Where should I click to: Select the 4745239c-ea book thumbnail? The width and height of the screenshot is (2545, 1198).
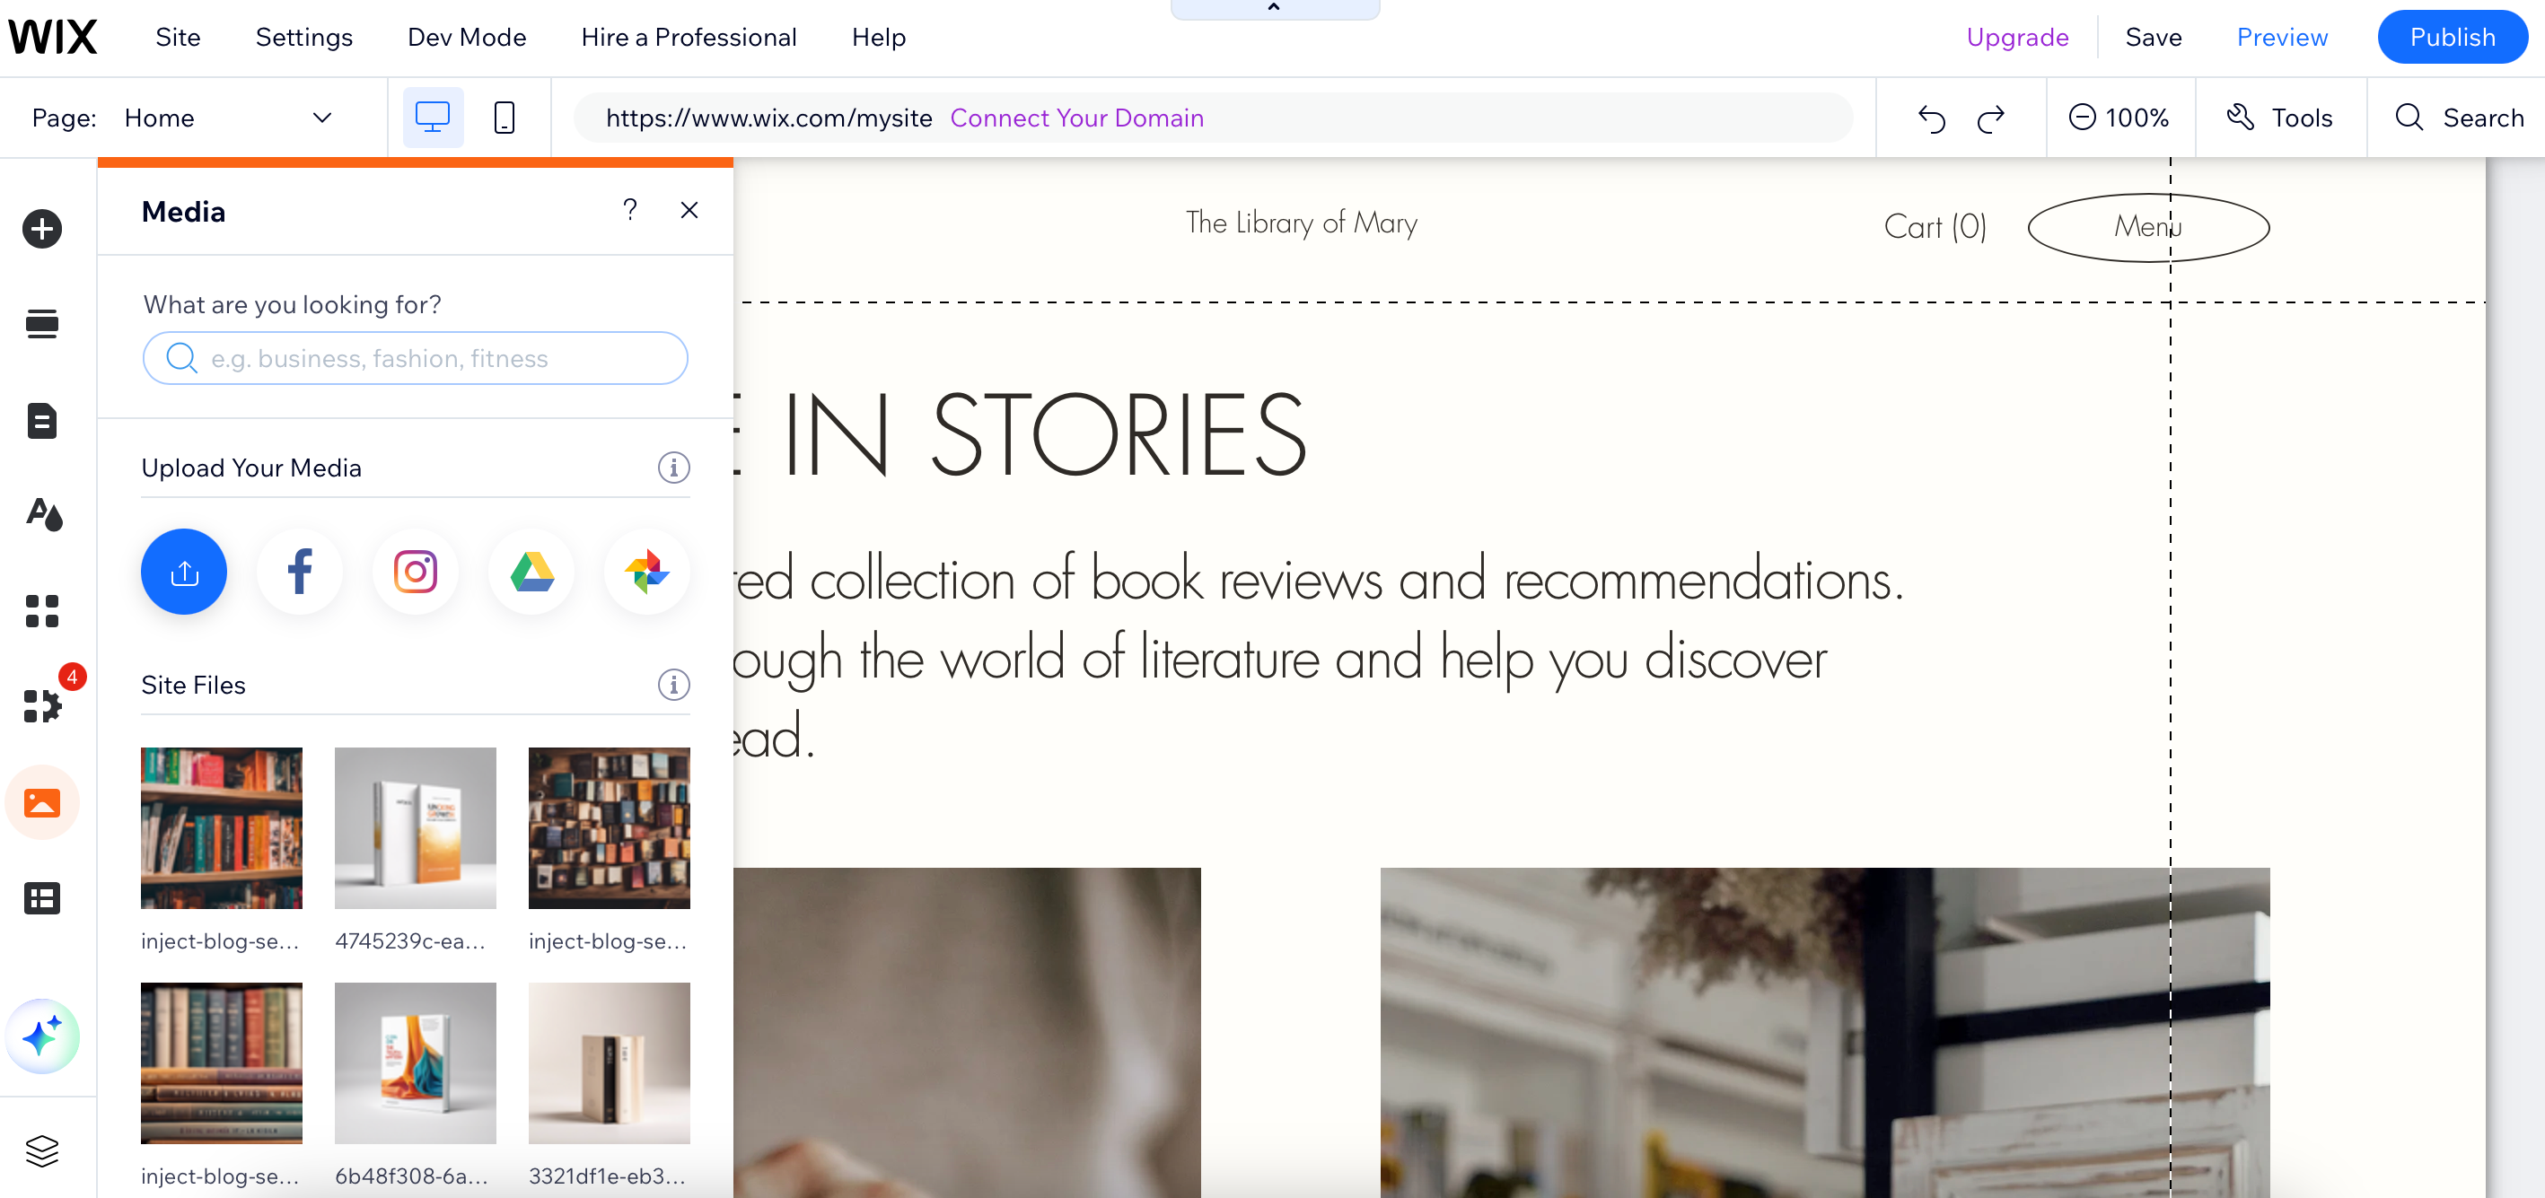tap(415, 827)
